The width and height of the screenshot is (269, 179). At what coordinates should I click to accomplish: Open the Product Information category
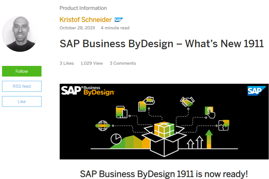83,8
